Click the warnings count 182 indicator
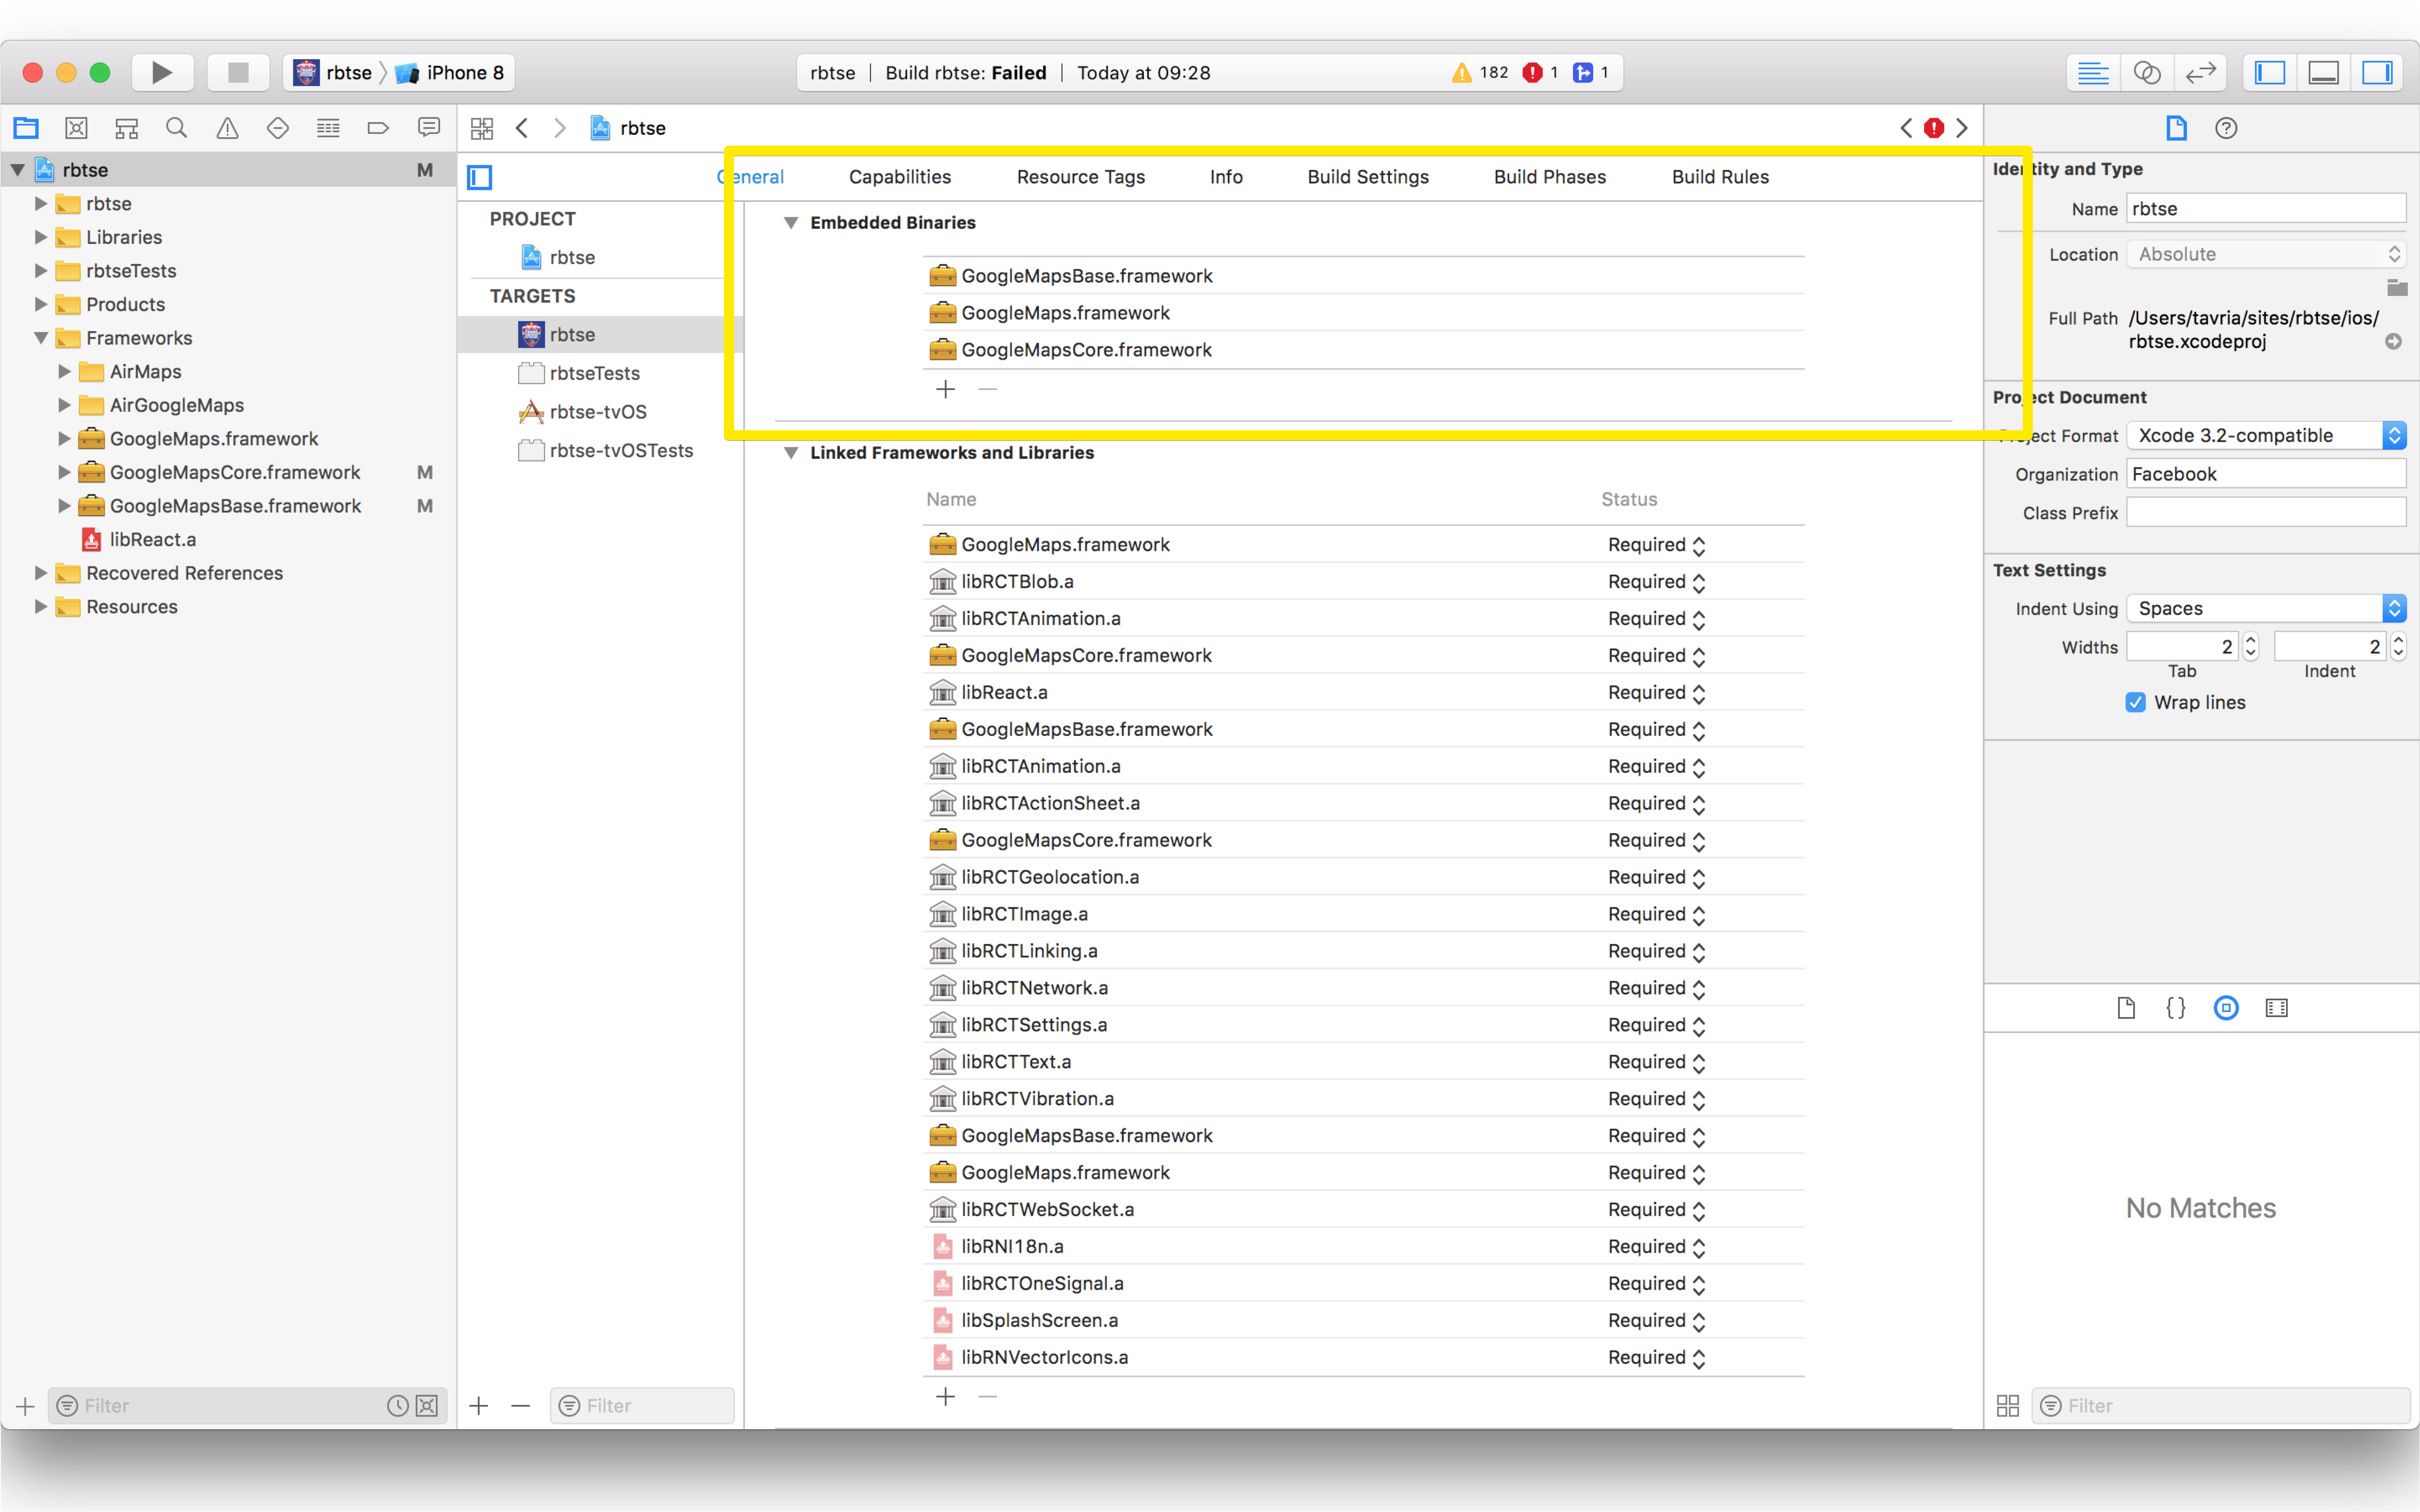2420x1512 pixels. click(x=1480, y=72)
